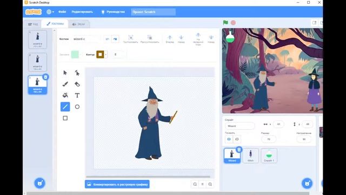
Task: Open the fill (Заливка) color swatch
Action: click(75, 54)
